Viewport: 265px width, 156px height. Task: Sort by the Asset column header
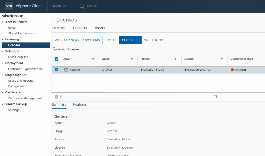[67, 59]
